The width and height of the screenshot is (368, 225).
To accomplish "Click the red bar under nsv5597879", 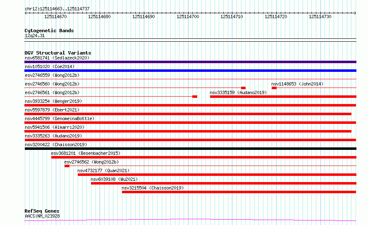I will [x=188, y=114].
